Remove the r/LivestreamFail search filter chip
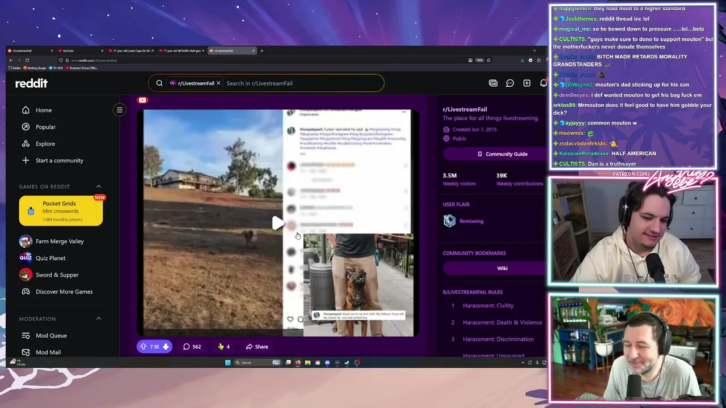This screenshot has height=408, width=726. [x=218, y=83]
